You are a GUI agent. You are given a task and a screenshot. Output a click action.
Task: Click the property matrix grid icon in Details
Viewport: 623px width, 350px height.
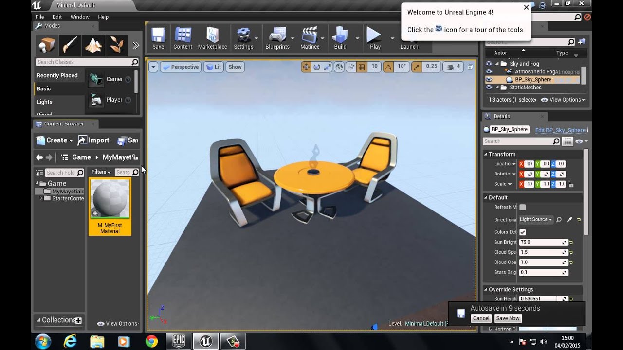pos(568,141)
